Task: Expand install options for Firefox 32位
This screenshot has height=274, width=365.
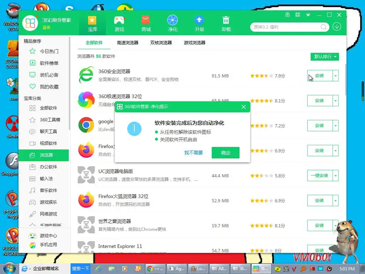Action: click(335, 201)
